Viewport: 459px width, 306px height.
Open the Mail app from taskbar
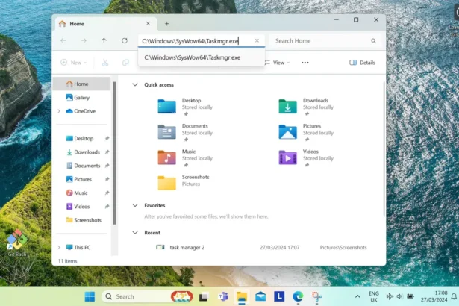click(260, 296)
